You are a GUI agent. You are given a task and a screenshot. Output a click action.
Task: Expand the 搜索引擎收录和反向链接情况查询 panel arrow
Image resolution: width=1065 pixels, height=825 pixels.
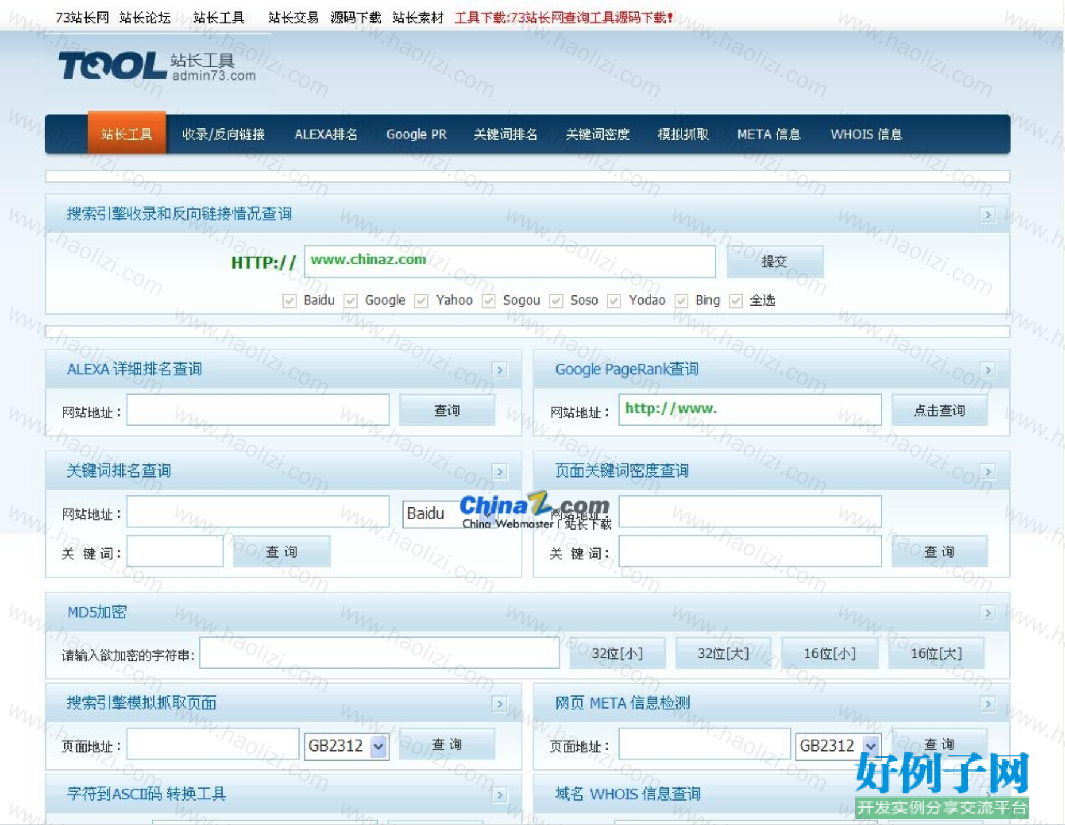(988, 215)
